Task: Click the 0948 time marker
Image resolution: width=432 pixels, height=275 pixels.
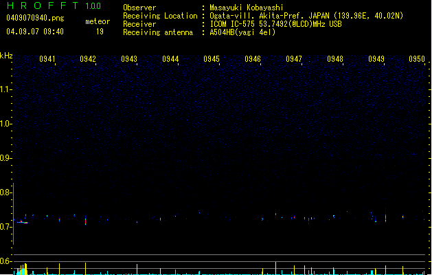Action: click(x=335, y=59)
